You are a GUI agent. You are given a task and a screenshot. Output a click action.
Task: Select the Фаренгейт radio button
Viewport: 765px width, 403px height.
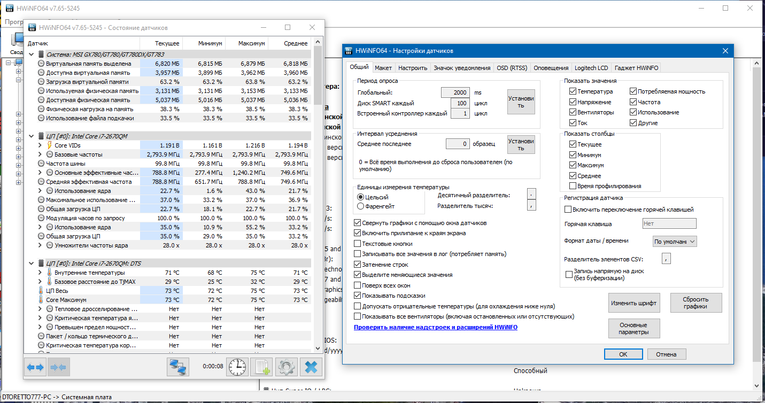click(360, 206)
